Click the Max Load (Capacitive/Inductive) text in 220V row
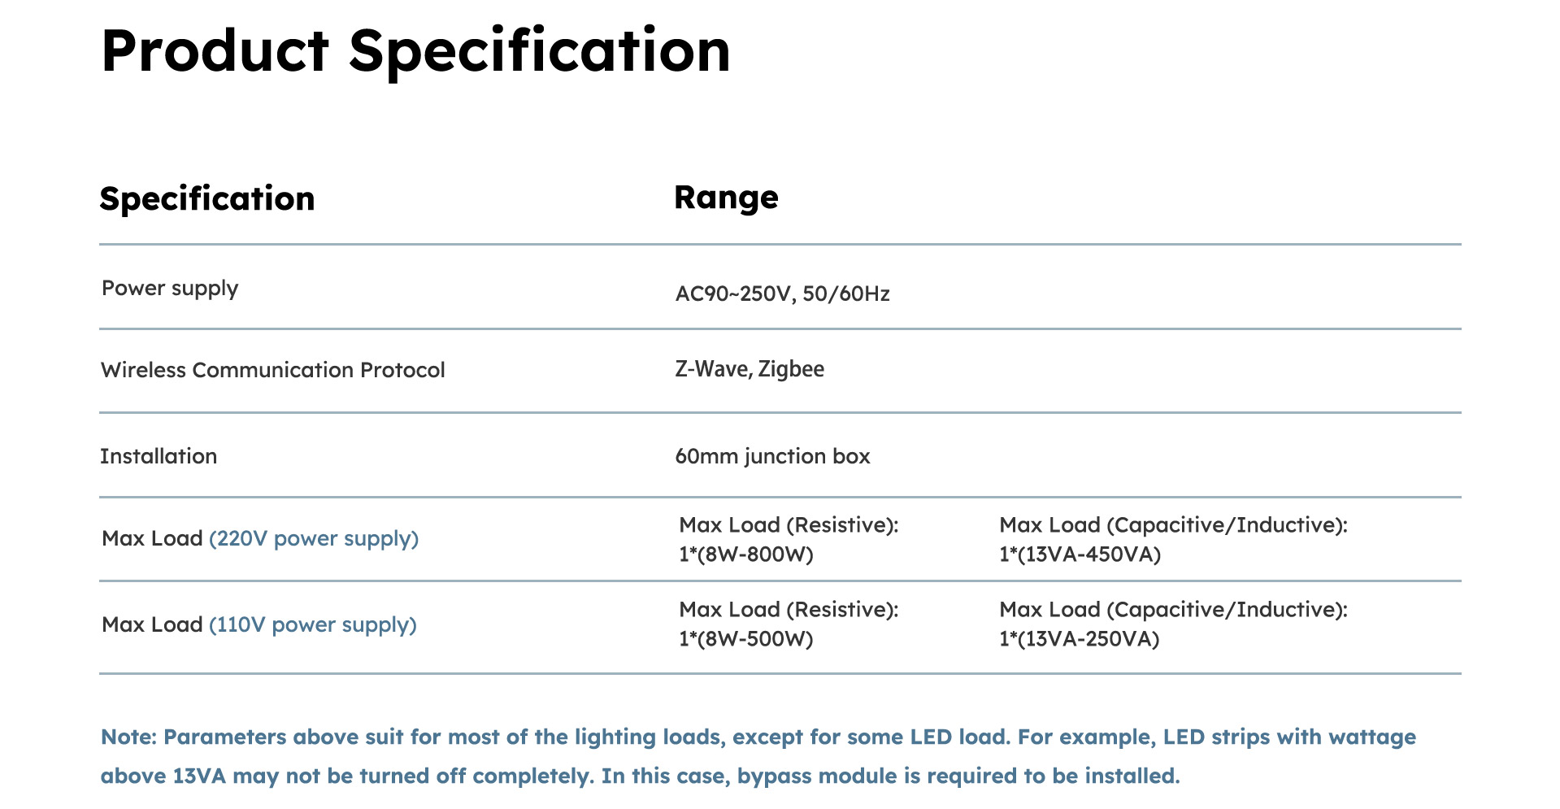 pos(1173,525)
